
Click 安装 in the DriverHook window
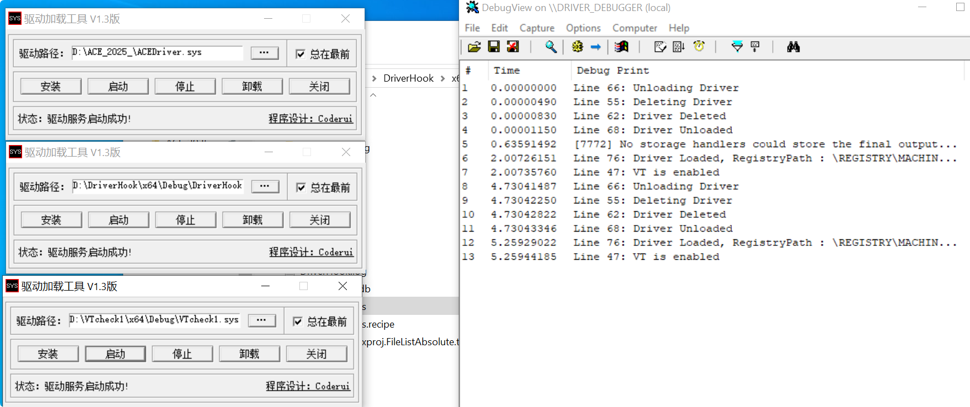pyautogui.click(x=51, y=220)
